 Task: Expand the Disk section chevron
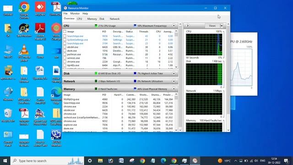click(174, 73)
